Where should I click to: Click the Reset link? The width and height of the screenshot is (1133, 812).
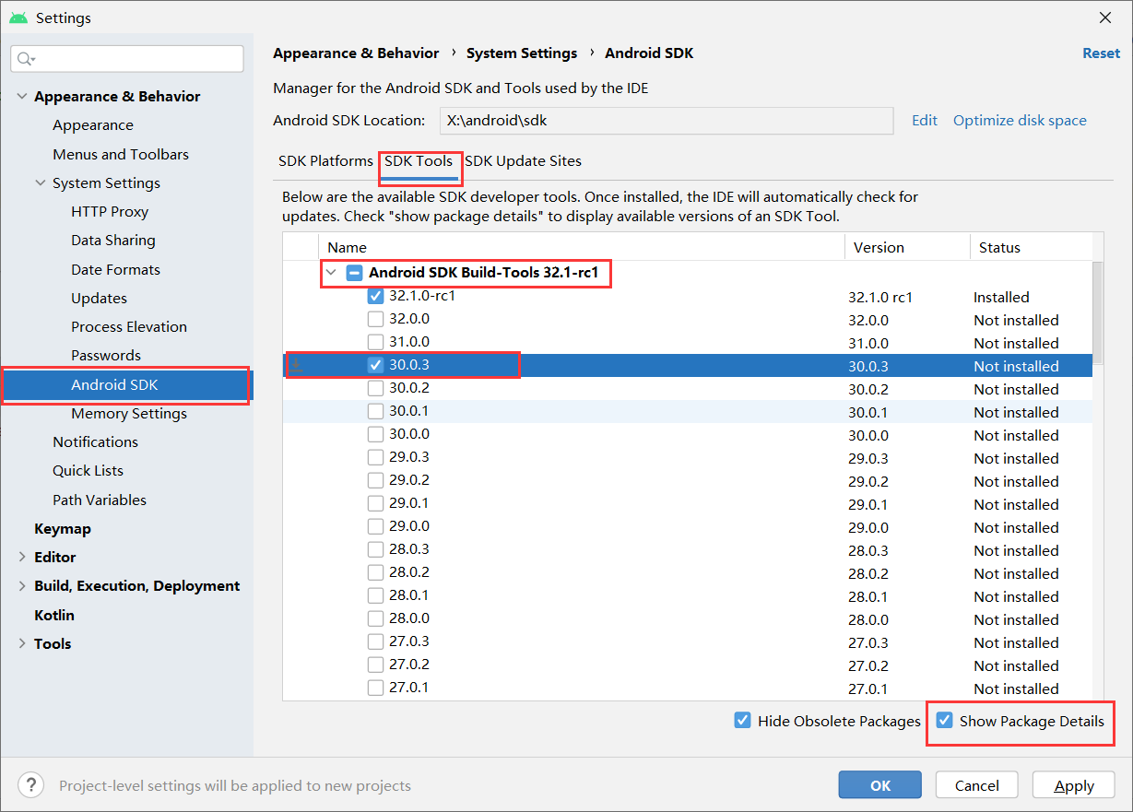[1101, 53]
